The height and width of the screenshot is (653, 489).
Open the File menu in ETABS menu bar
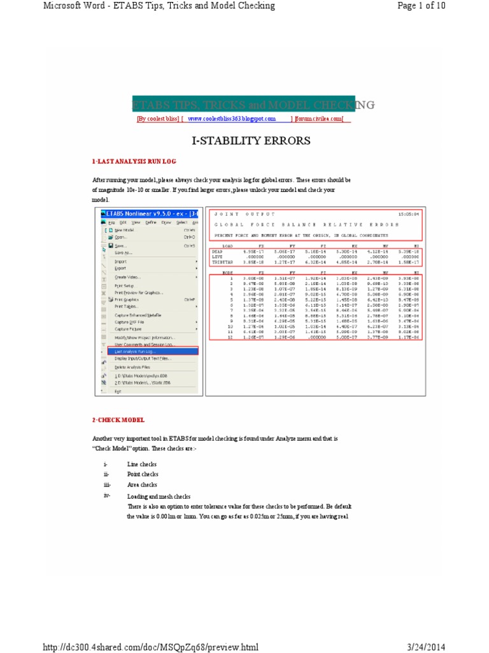[x=111, y=223]
